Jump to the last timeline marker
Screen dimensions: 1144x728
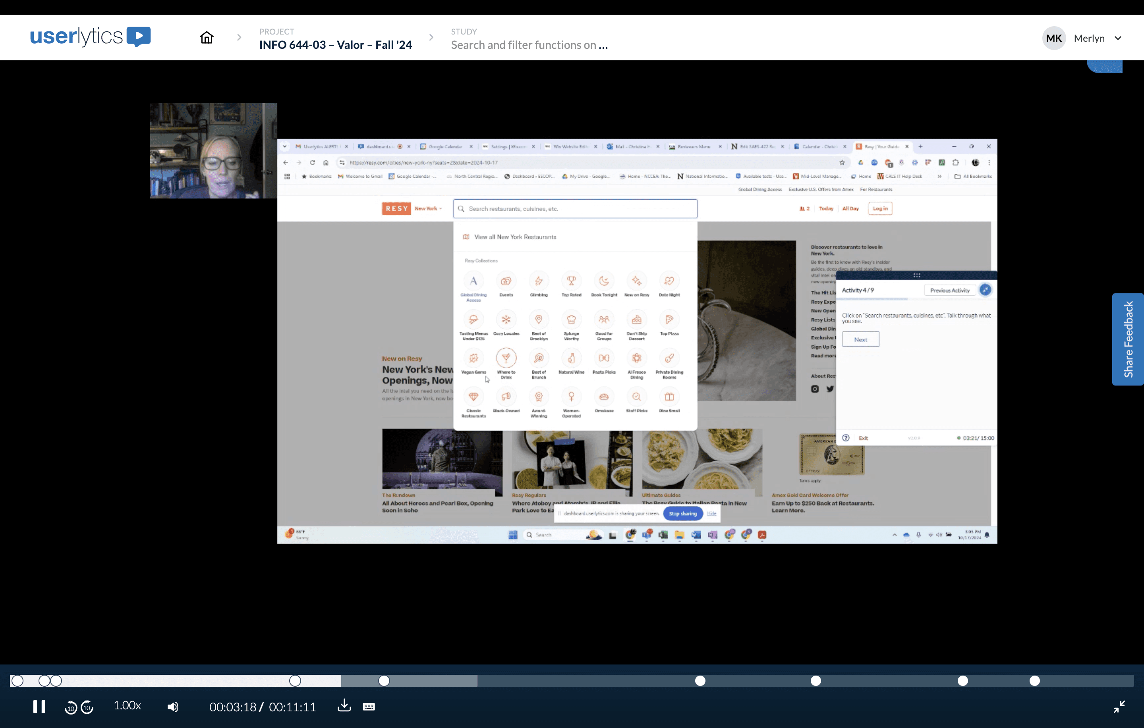pyautogui.click(x=1034, y=681)
